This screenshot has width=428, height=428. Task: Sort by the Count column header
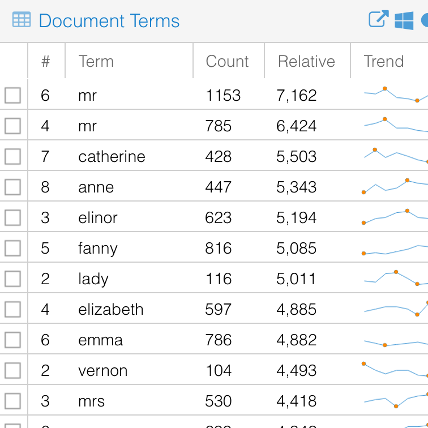tap(227, 61)
